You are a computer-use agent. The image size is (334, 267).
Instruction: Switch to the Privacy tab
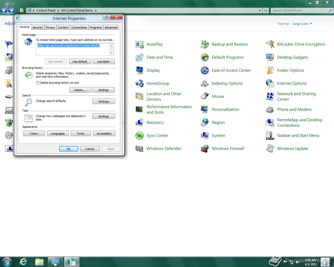click(x=50, y=27)
